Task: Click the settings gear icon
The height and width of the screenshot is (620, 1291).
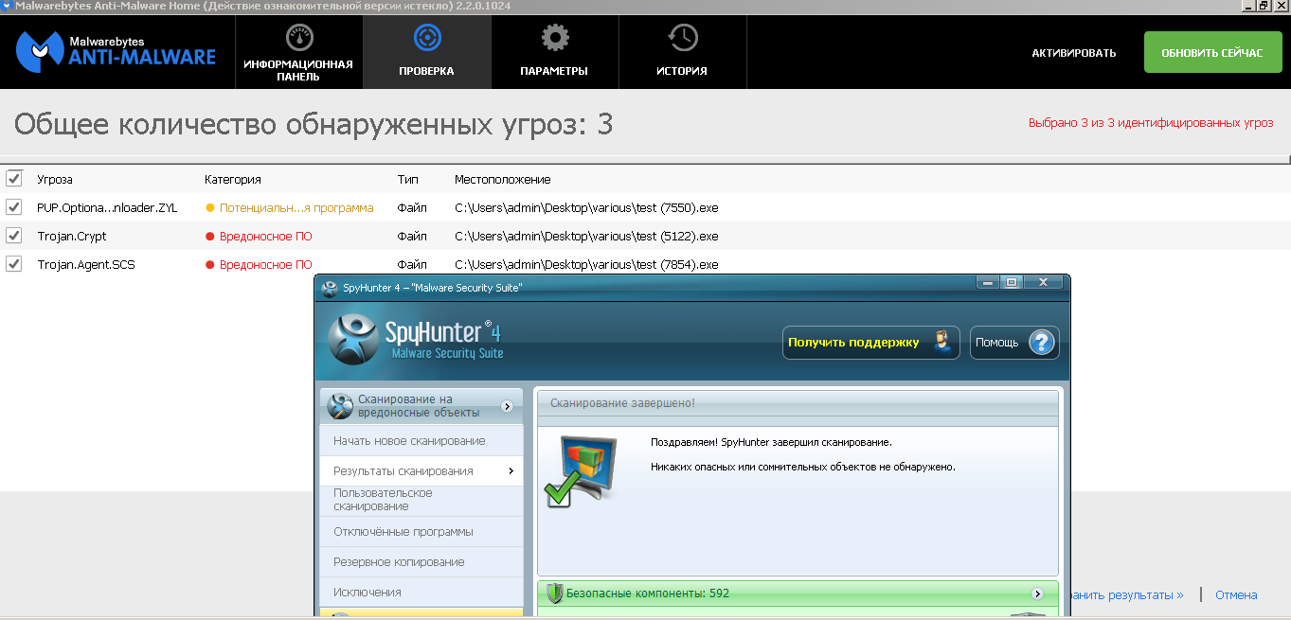Action: point(554,38)
